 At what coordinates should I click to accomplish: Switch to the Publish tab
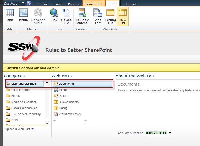click(x=73, y=4)
